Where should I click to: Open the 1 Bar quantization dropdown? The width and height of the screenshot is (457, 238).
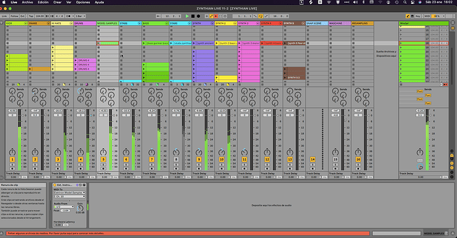pyautogui.click(x=80, y=17)
